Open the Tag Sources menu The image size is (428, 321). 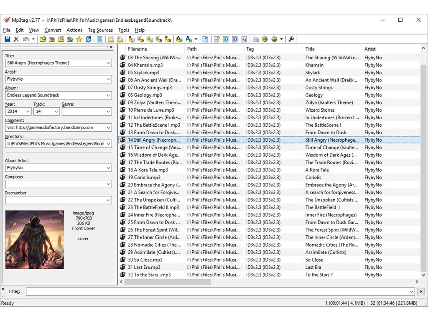pyautogui.click(x=100, y=30)
